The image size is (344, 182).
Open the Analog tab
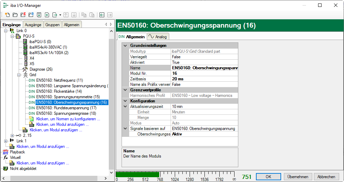[158, 37]
